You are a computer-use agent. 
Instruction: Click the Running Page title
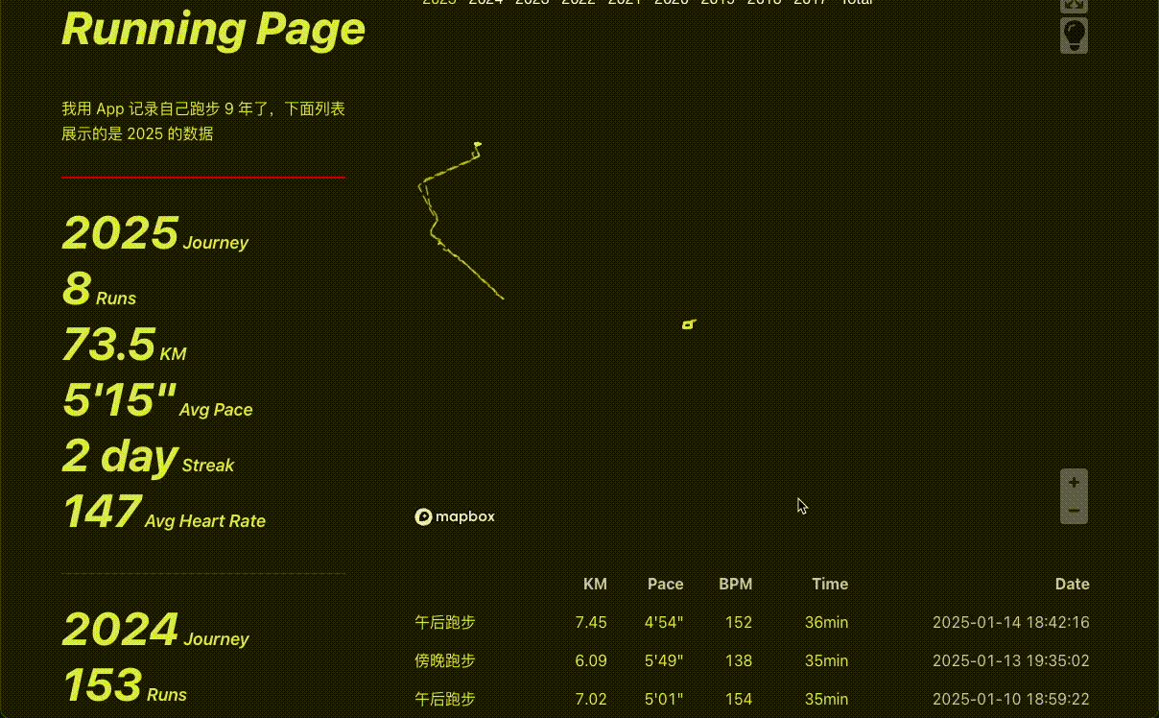click(x=213, y=30)
